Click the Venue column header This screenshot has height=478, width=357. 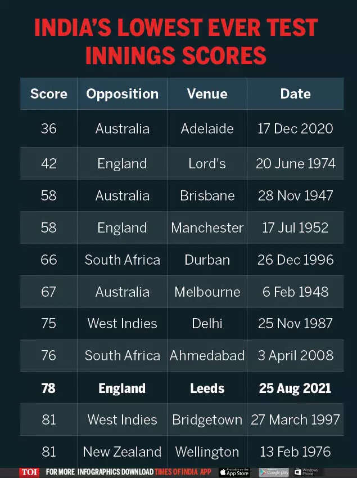(x=207, y=94)
